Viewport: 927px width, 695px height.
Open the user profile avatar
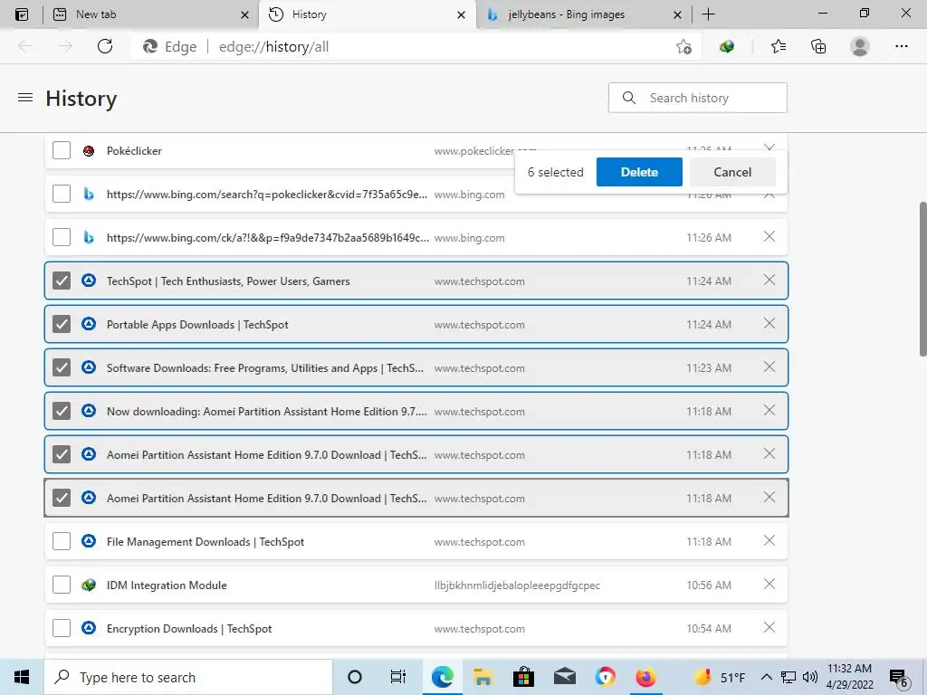pos(860,46)
